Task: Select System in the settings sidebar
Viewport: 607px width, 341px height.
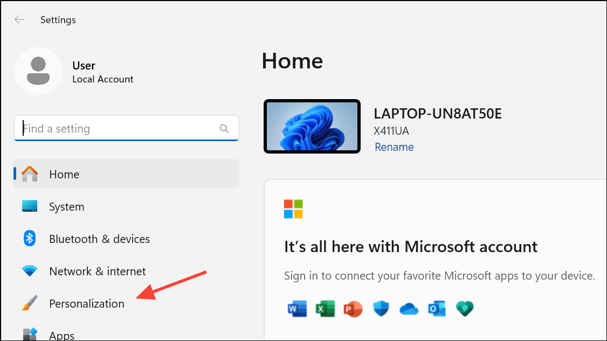Action: pos(66,206)
